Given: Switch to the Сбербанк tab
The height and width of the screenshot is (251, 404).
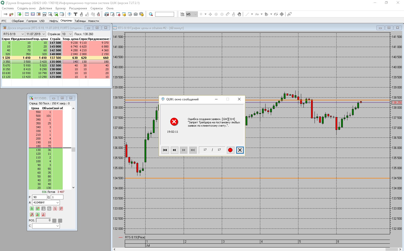Looking at the screenshot, I should click(x=18, y=21).
